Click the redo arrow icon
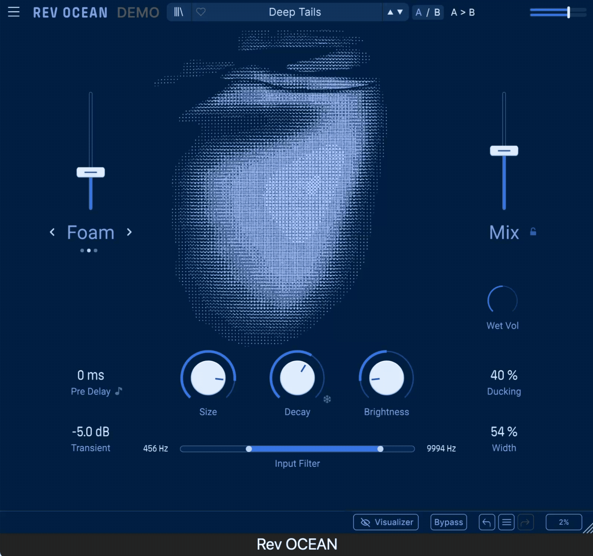The height and width of the screenshot is (556, 593). coord(525,522)
